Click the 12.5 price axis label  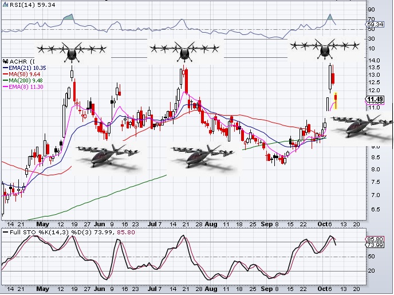(x=374, y=82)
